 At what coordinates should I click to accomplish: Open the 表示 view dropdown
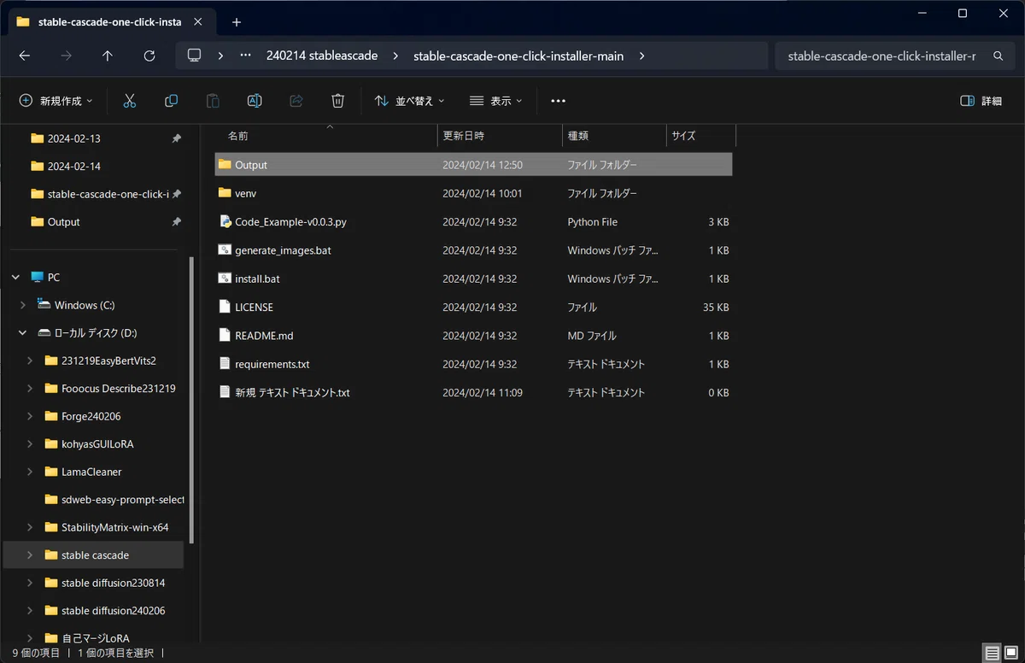click(496, 101)
